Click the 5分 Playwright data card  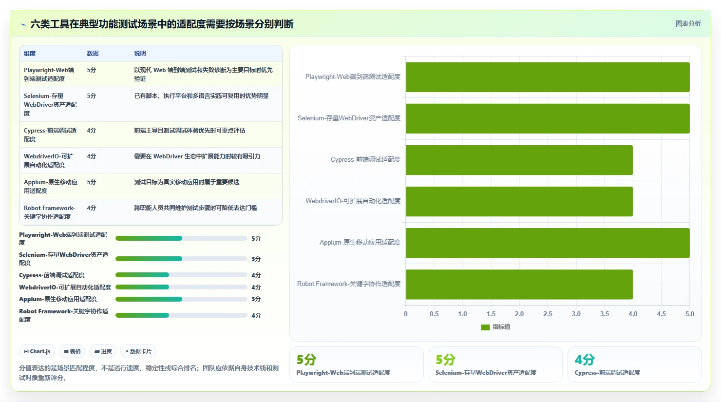[357, 364]
